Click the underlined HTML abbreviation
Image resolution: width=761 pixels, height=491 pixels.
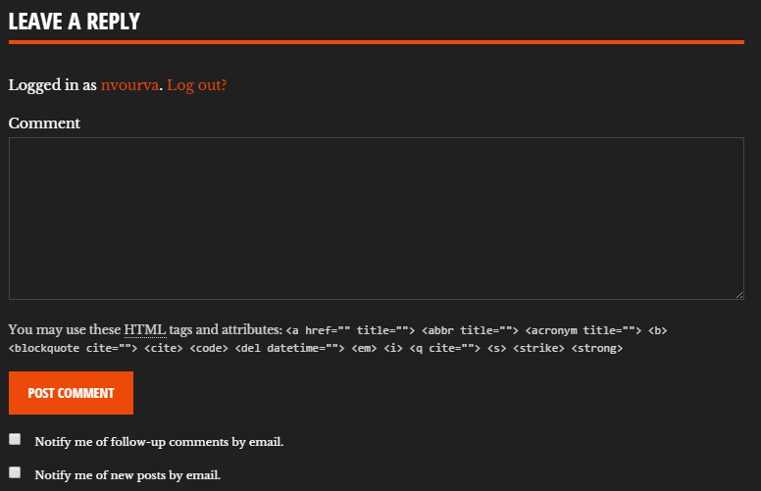coord(145,330)
